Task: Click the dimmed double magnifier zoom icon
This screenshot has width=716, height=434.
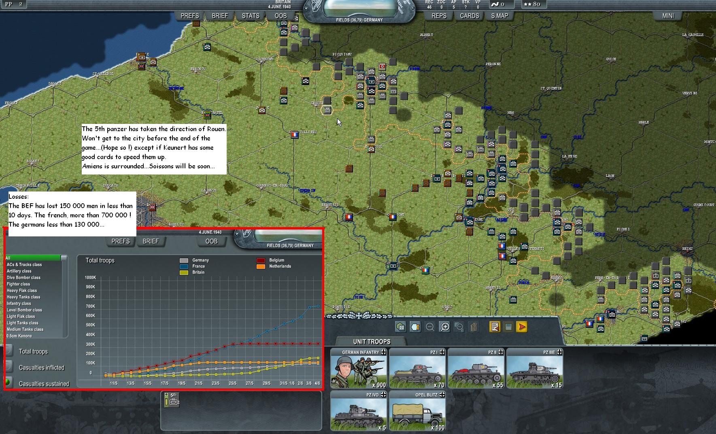Action: point(459,327)
